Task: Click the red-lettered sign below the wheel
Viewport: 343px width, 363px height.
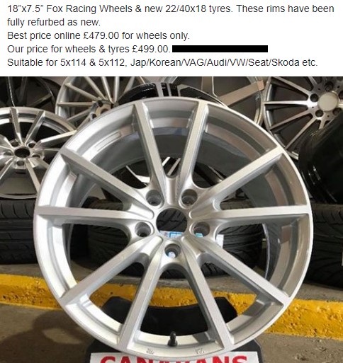Action: (x=174, y=358)
